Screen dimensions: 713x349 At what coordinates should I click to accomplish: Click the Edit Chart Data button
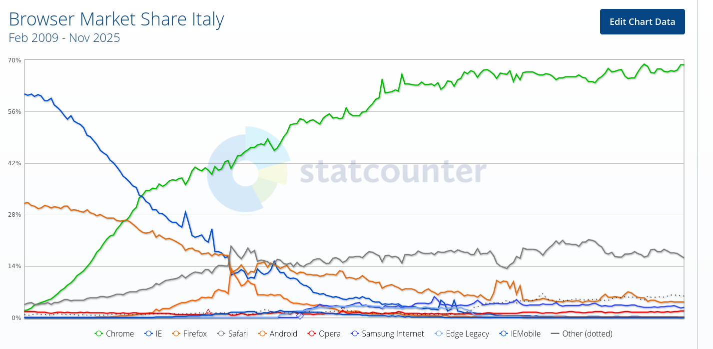click(x=642, y=22)
